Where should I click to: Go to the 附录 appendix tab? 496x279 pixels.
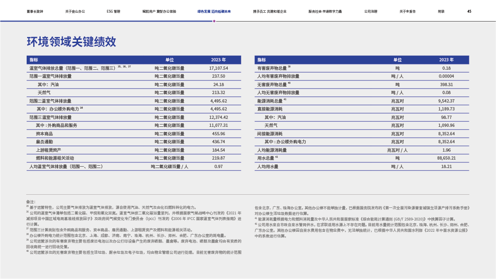[x=441, y=11]
